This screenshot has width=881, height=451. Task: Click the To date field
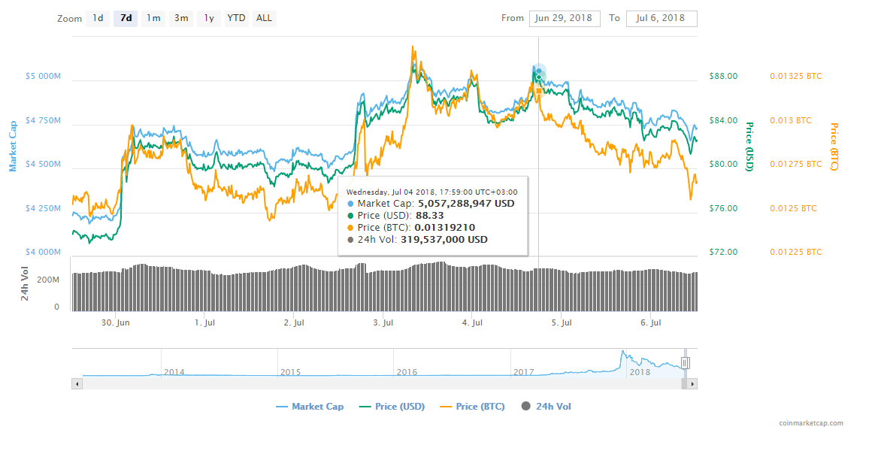tap(661, 18)
